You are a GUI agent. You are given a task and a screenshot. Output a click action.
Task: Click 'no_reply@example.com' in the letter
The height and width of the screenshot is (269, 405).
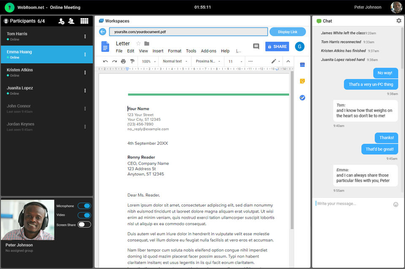coord(148,129)
